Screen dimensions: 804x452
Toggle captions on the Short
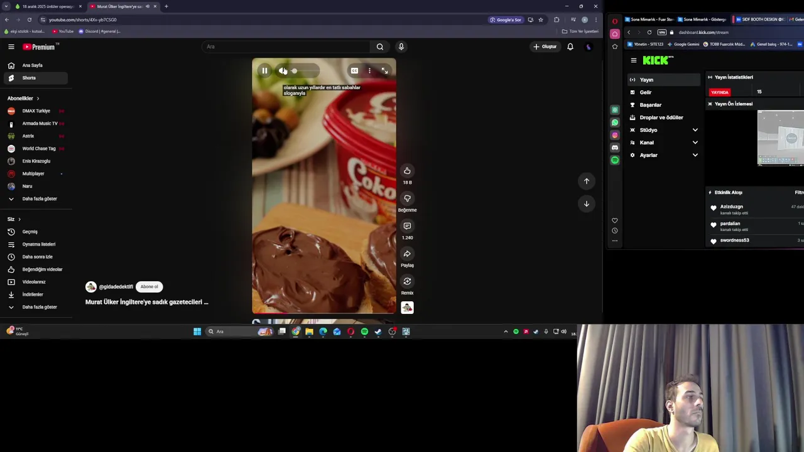pos(354,71)
